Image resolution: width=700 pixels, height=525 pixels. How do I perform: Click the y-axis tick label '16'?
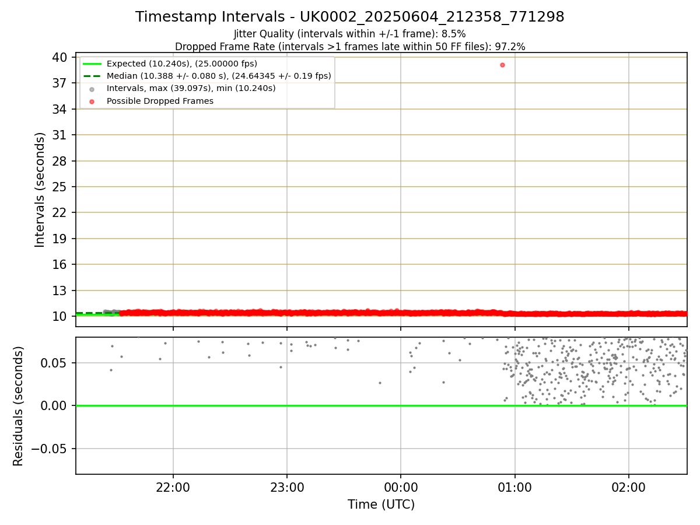point(60,264)
